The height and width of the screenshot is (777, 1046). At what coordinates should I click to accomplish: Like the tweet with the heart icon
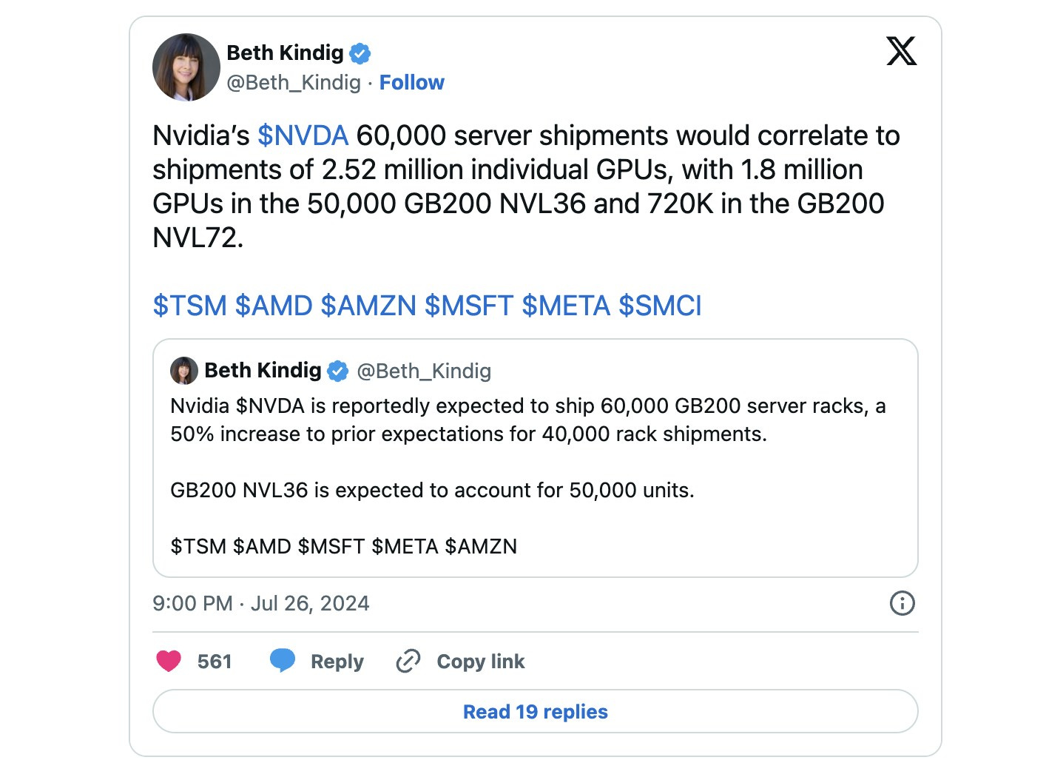coord(170,661)
